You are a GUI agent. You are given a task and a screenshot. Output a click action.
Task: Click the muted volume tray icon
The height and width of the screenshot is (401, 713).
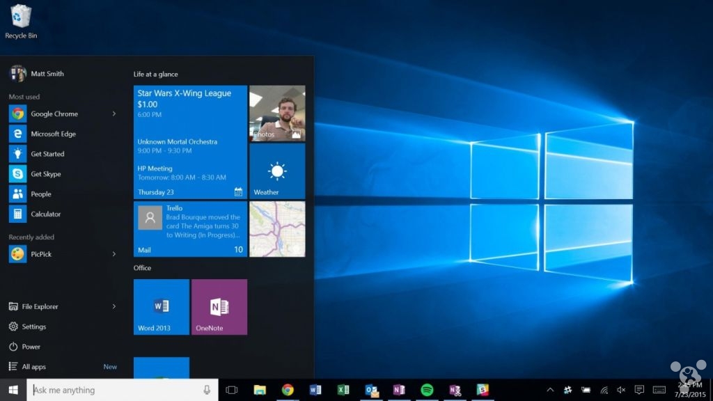coord(621,390)
